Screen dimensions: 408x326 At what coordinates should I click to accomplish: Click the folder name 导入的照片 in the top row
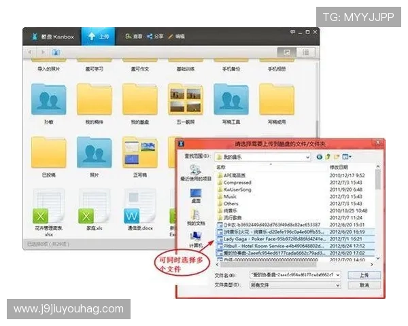(49, 69)
